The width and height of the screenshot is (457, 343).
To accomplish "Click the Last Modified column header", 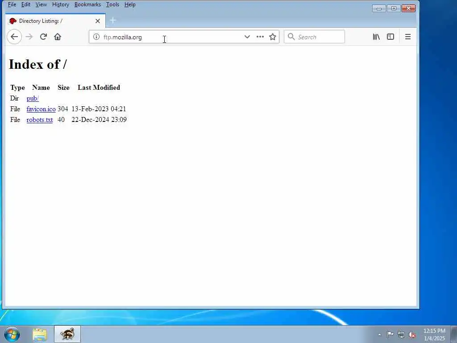I will pyautogui.click(x=99, y=88).
